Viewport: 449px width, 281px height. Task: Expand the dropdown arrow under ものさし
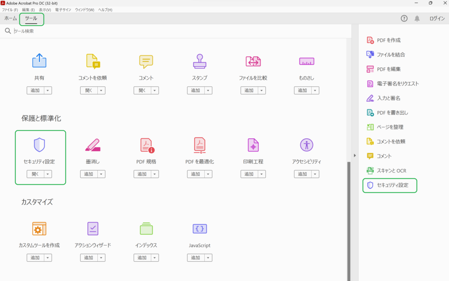pyautogui.click(x=315, y=90)
